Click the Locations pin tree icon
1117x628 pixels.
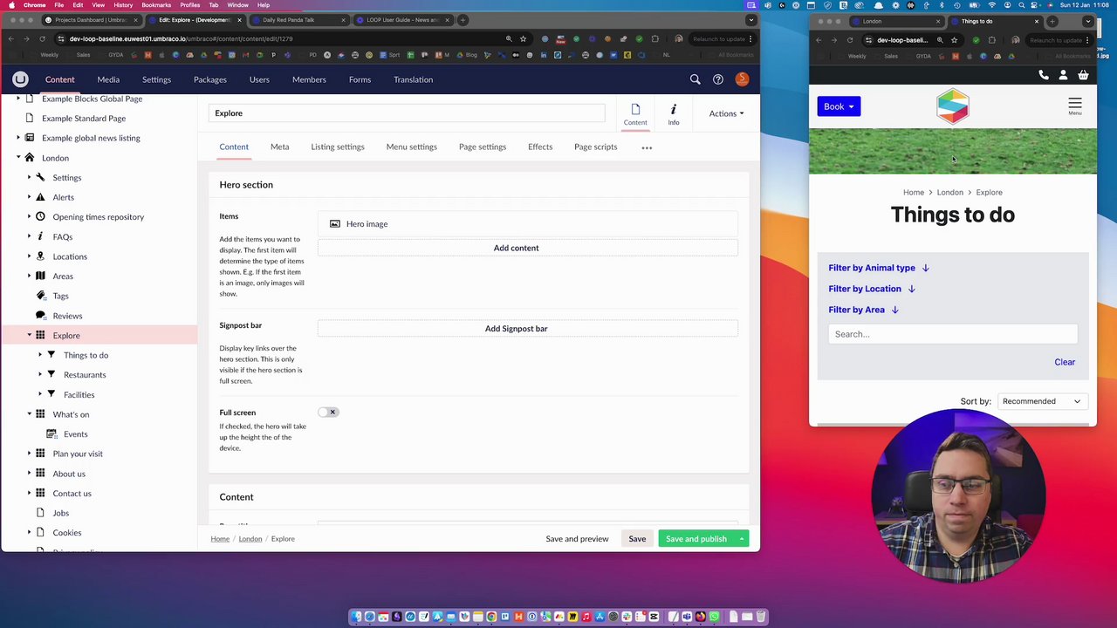pos(40,256)
